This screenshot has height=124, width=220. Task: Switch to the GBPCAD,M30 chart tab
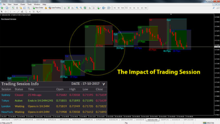[188, 120]
